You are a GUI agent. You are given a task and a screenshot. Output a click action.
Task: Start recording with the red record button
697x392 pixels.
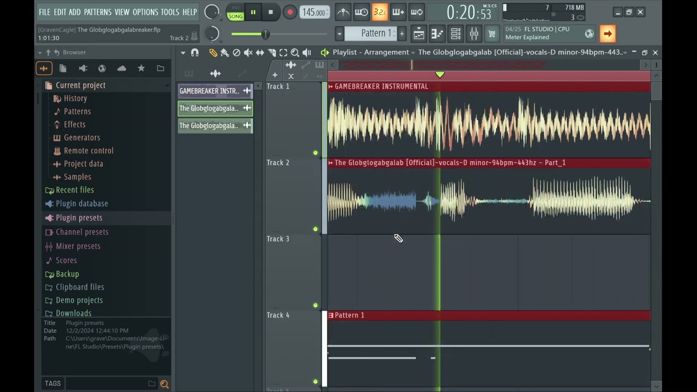tap(290, 12)
